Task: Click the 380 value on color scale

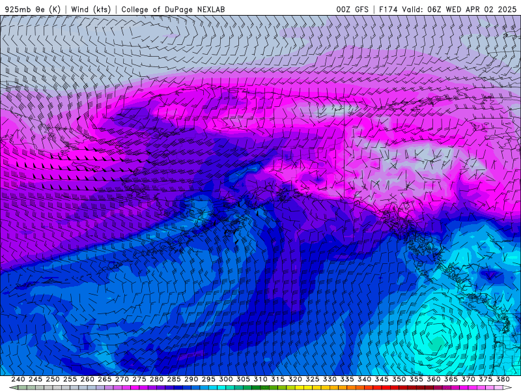Action: [x=503, y=379]
